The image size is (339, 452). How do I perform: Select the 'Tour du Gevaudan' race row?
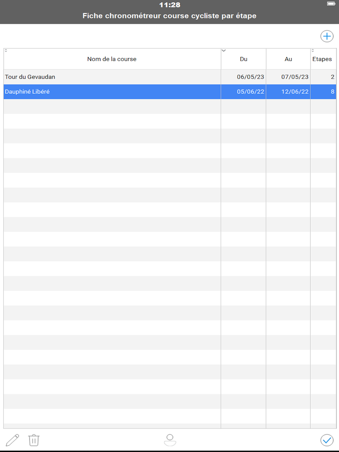tap(170, 77)
